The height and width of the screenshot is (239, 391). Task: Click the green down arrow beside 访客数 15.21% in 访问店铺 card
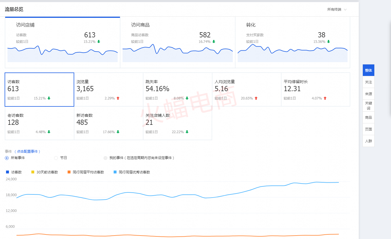point(99,41)
